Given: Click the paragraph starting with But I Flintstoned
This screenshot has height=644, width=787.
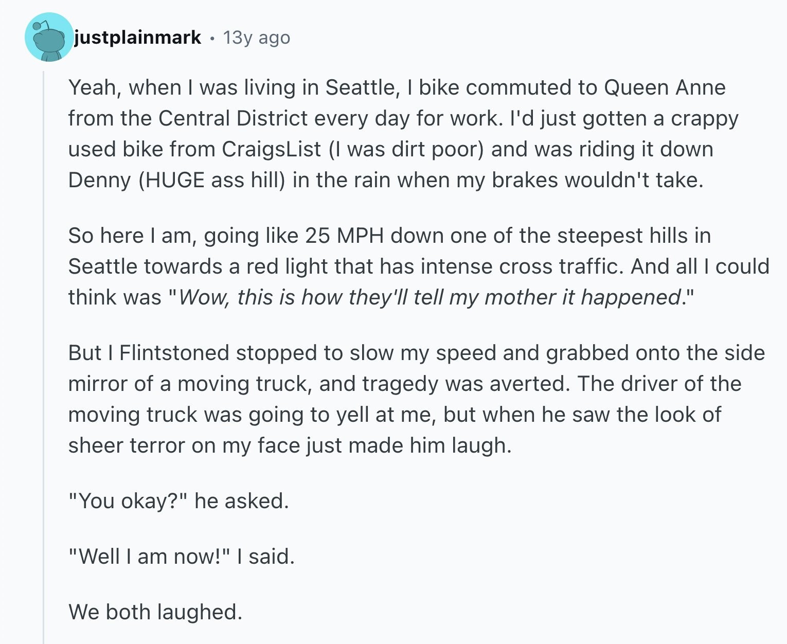Looking at the screenshot, I should click(x=416, y=399).
